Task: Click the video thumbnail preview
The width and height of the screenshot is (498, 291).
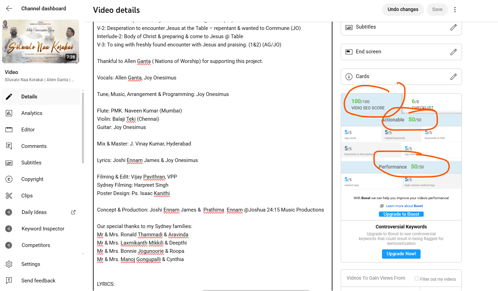Action: tap(41, 42)
